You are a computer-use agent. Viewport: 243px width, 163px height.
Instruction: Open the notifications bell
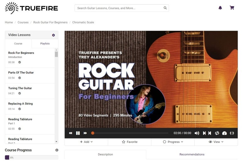220,8
